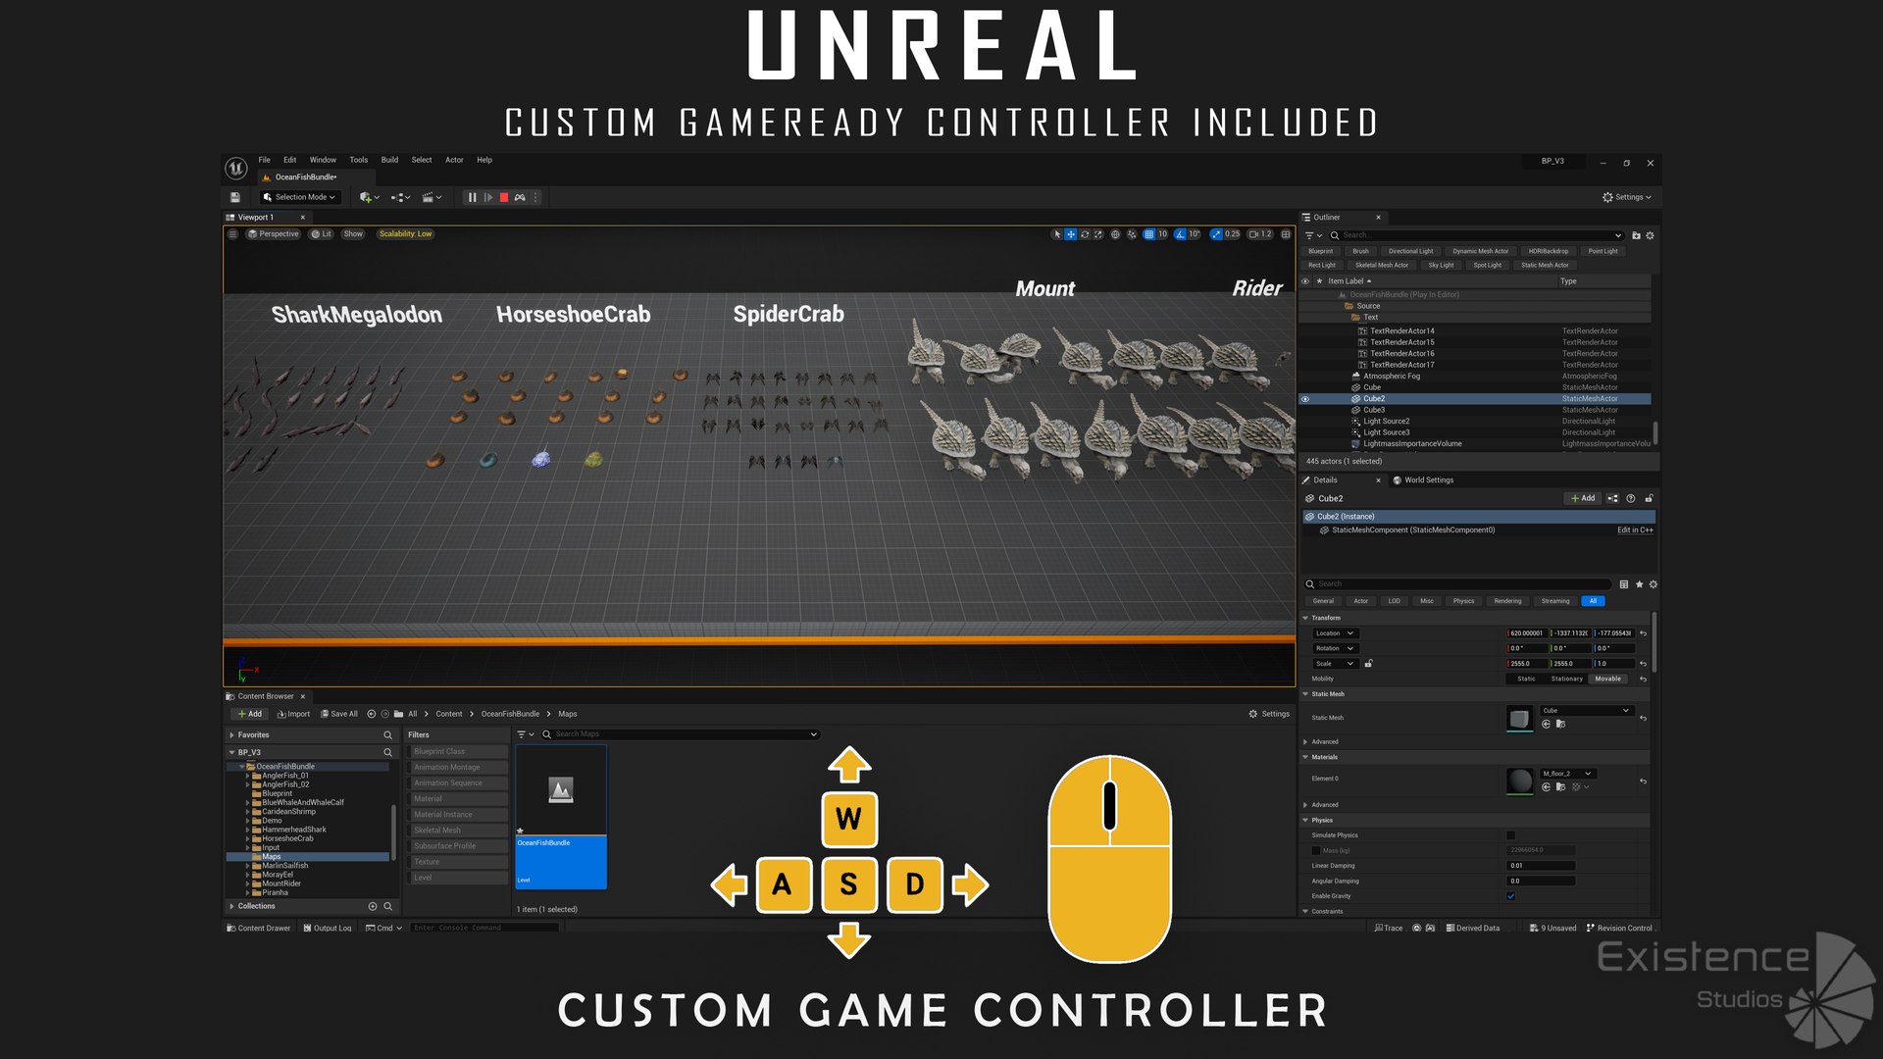Image resolution: width=1883 pixels, height=1059 pixels.
Task: Select the Rotate gizmo tool
Action: coord(1085,234)
